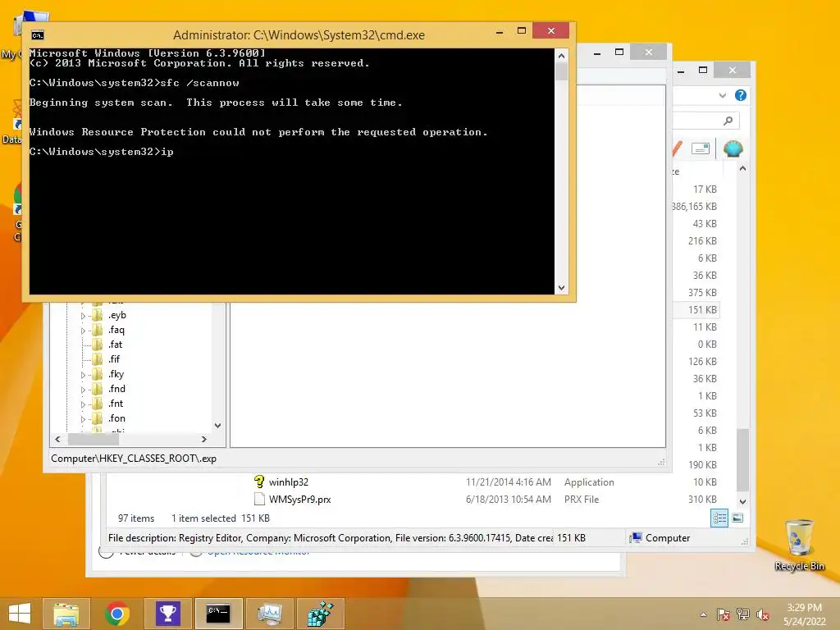Select the winhlp32 file icon
840x630 pixels.
tap(259, 482)
